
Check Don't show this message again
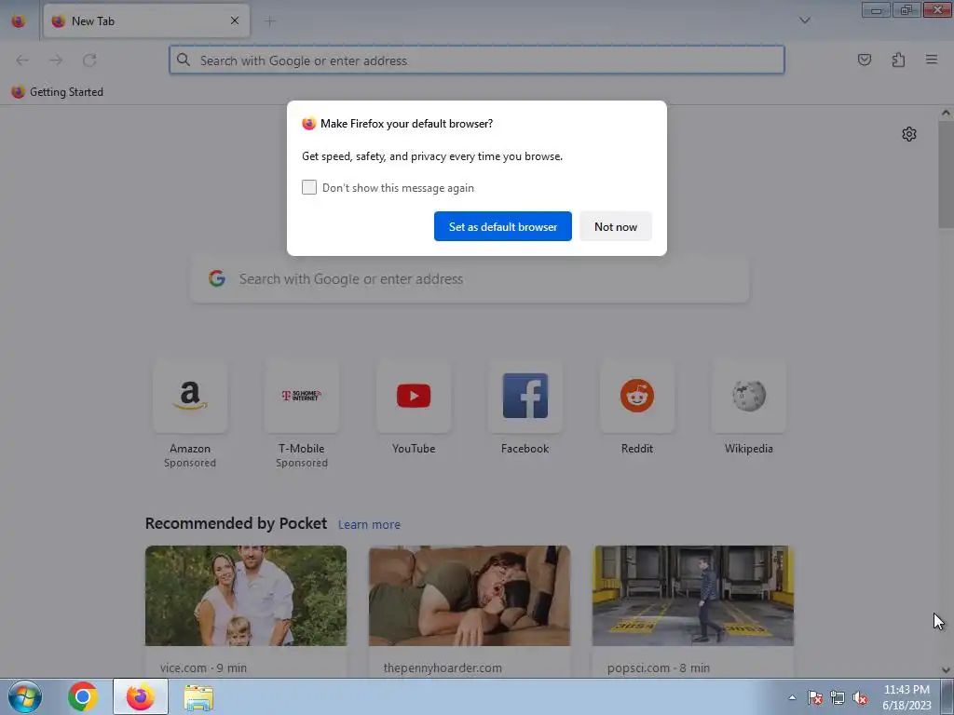pos(309,187)
